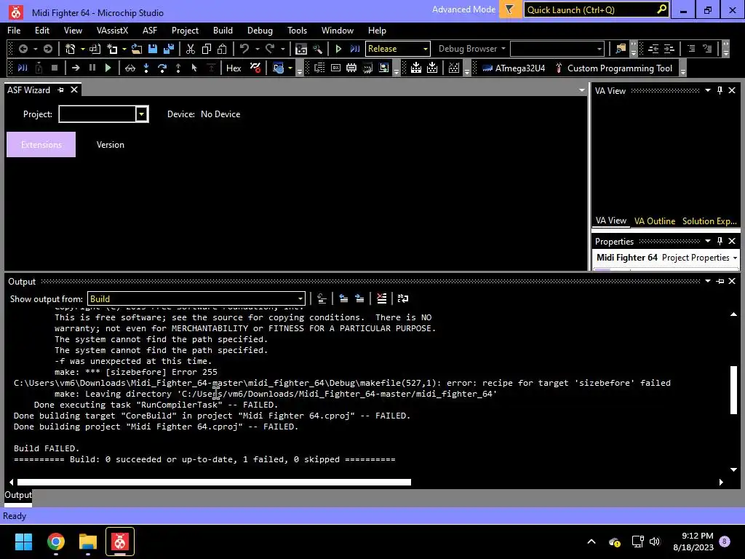Click the Run To Cursor icon
Screen dimensions: 745x559
click(194, 68)
